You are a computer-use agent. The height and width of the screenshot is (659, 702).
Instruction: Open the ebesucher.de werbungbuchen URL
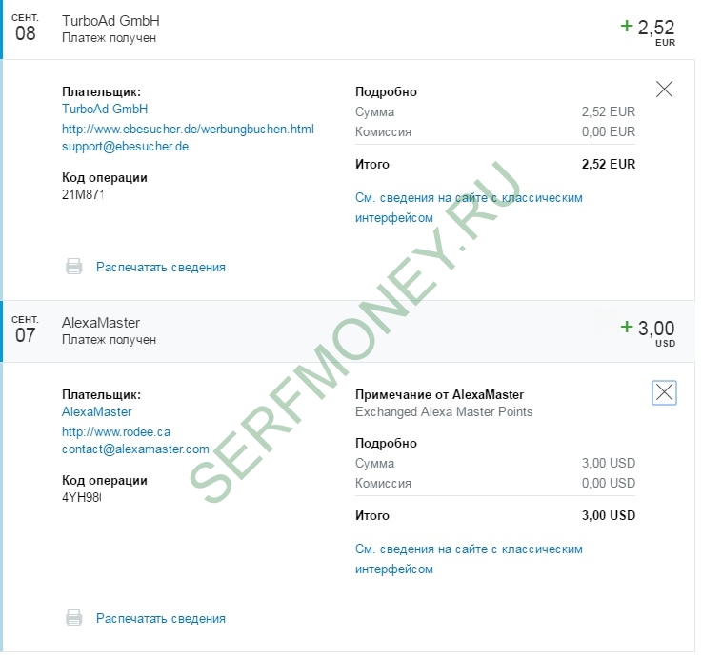188,129
